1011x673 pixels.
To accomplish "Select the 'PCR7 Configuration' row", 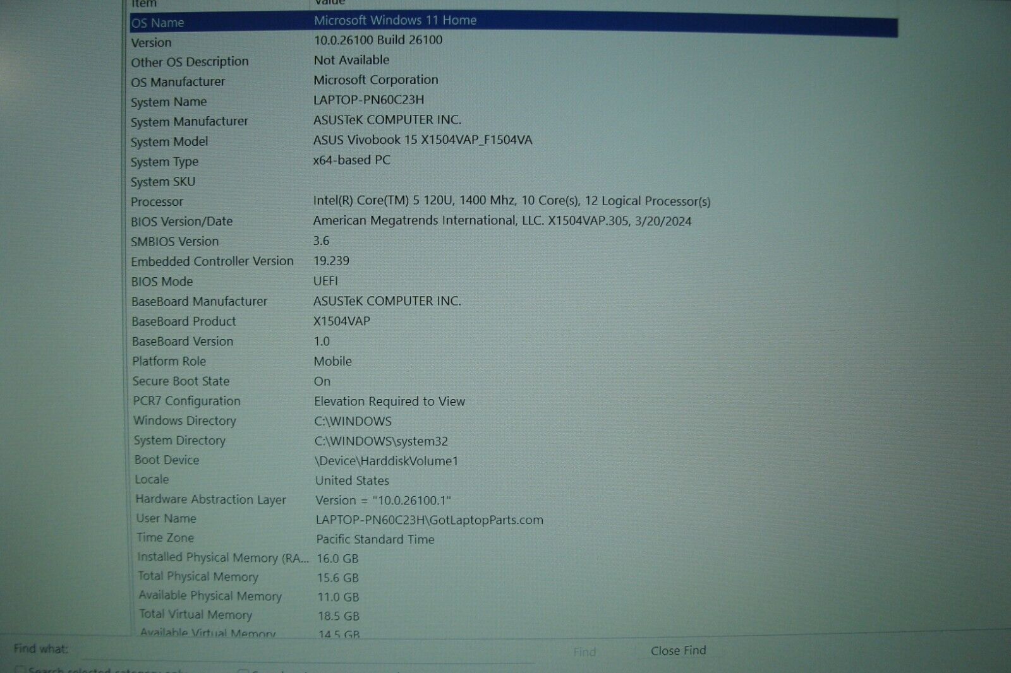I will click(186, 401).
